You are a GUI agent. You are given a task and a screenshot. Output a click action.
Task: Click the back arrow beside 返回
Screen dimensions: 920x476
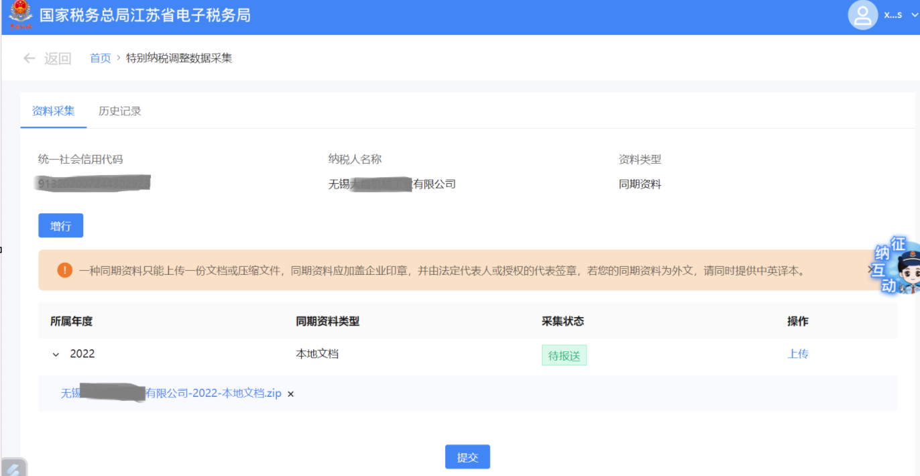click(29, 58)
